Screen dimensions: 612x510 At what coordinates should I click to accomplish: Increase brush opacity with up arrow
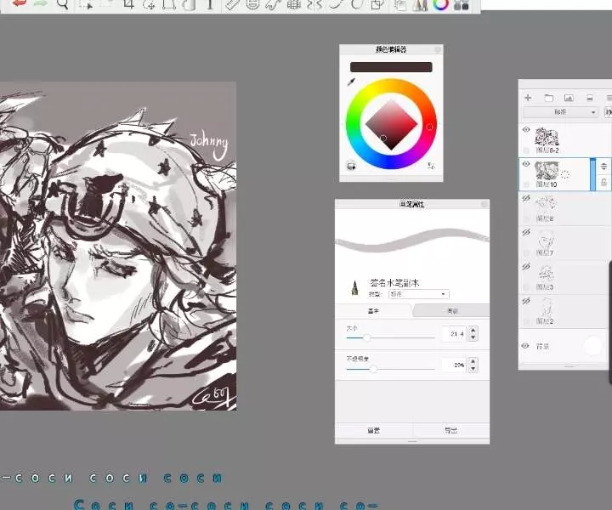473,361
